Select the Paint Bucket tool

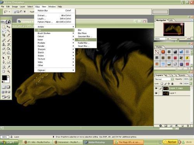point(9,49)
